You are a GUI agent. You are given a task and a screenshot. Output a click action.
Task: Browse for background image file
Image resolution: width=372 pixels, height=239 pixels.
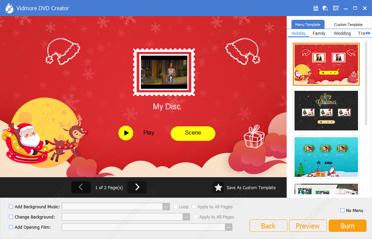click(x=186, y=217)
